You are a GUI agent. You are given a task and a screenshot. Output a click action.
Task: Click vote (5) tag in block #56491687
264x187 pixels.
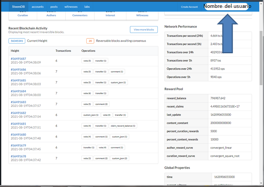(x=87, y=61)
